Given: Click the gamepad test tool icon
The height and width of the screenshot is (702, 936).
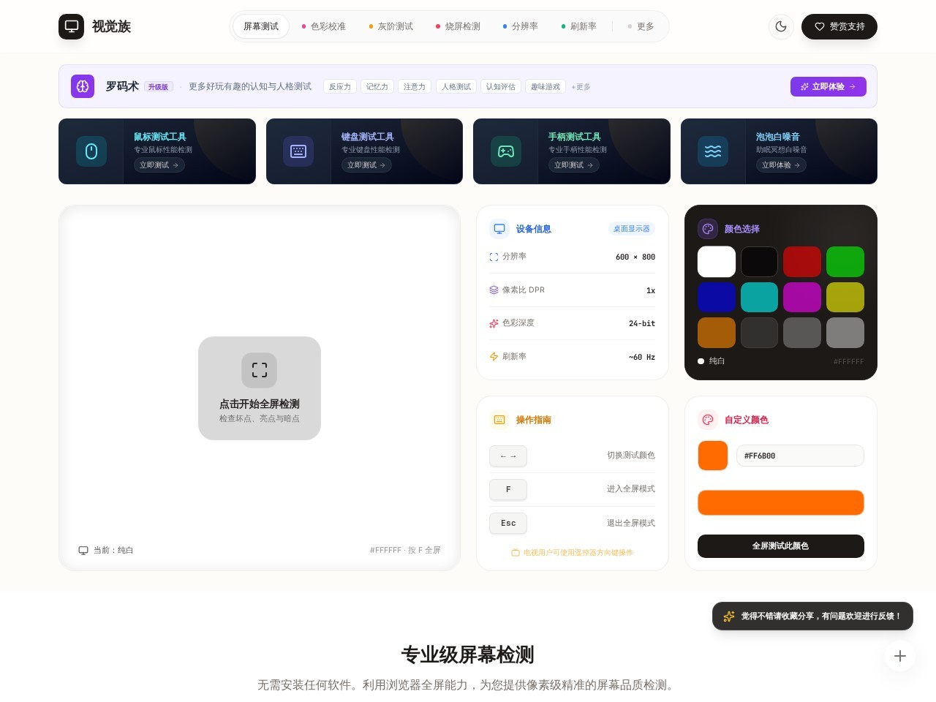Looking at the screenshot, I should 506,151.
